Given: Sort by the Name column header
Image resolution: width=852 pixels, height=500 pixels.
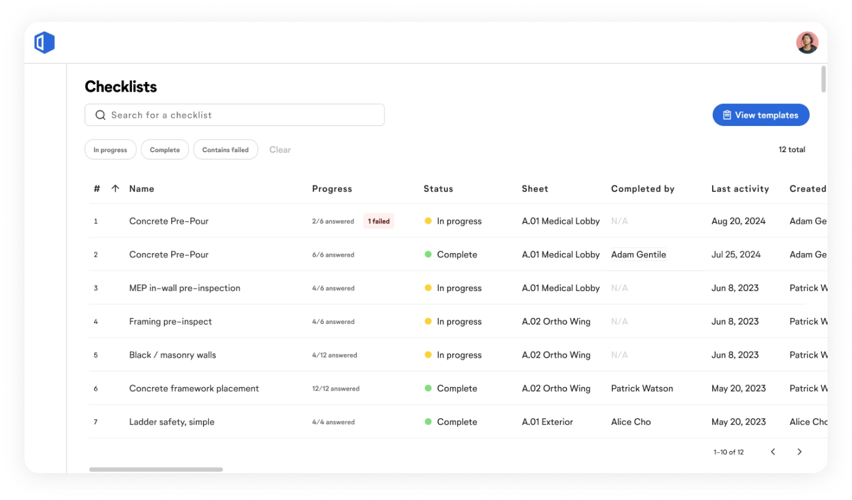Looking at the screenshot, I should [x=142, y=189].
